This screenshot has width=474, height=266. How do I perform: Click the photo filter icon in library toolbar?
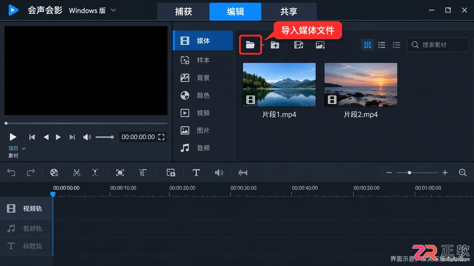pos(320,45)
